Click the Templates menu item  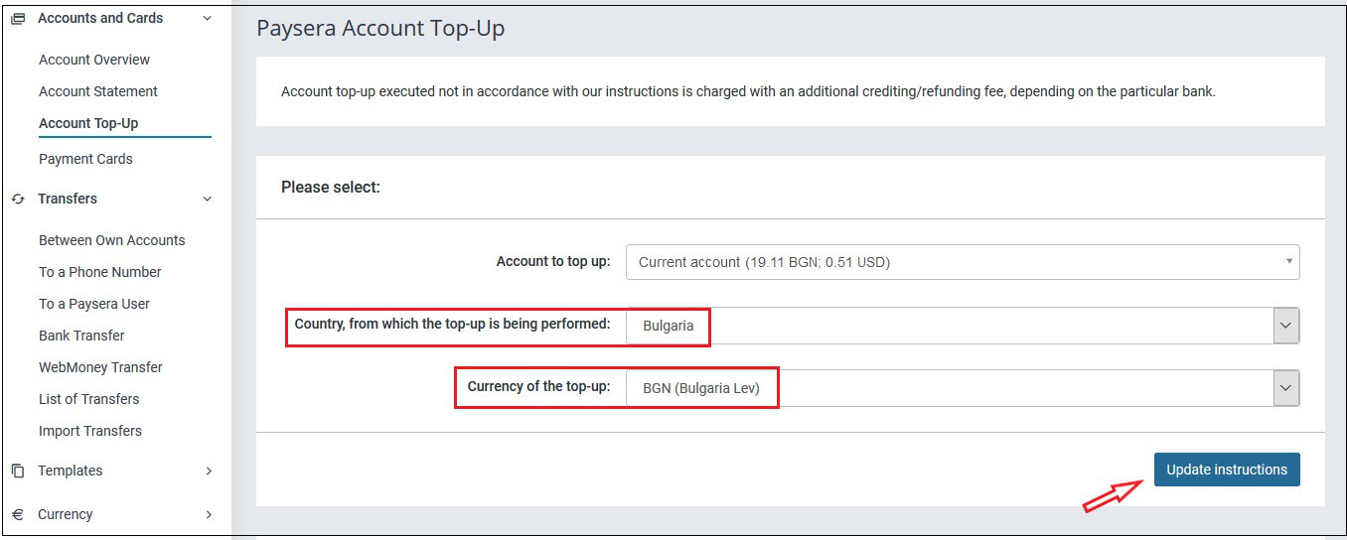tap(71, 471)
